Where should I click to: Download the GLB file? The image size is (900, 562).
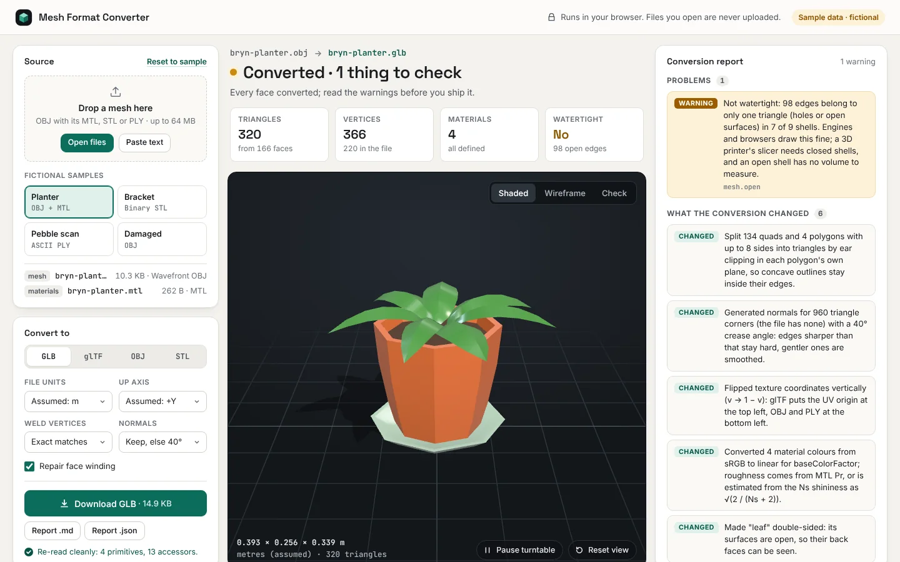pyautogui.click(x=116, y=503)
